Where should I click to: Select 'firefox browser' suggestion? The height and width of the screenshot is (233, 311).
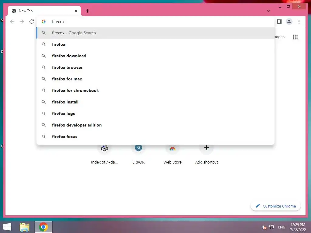tap(156, 67)
